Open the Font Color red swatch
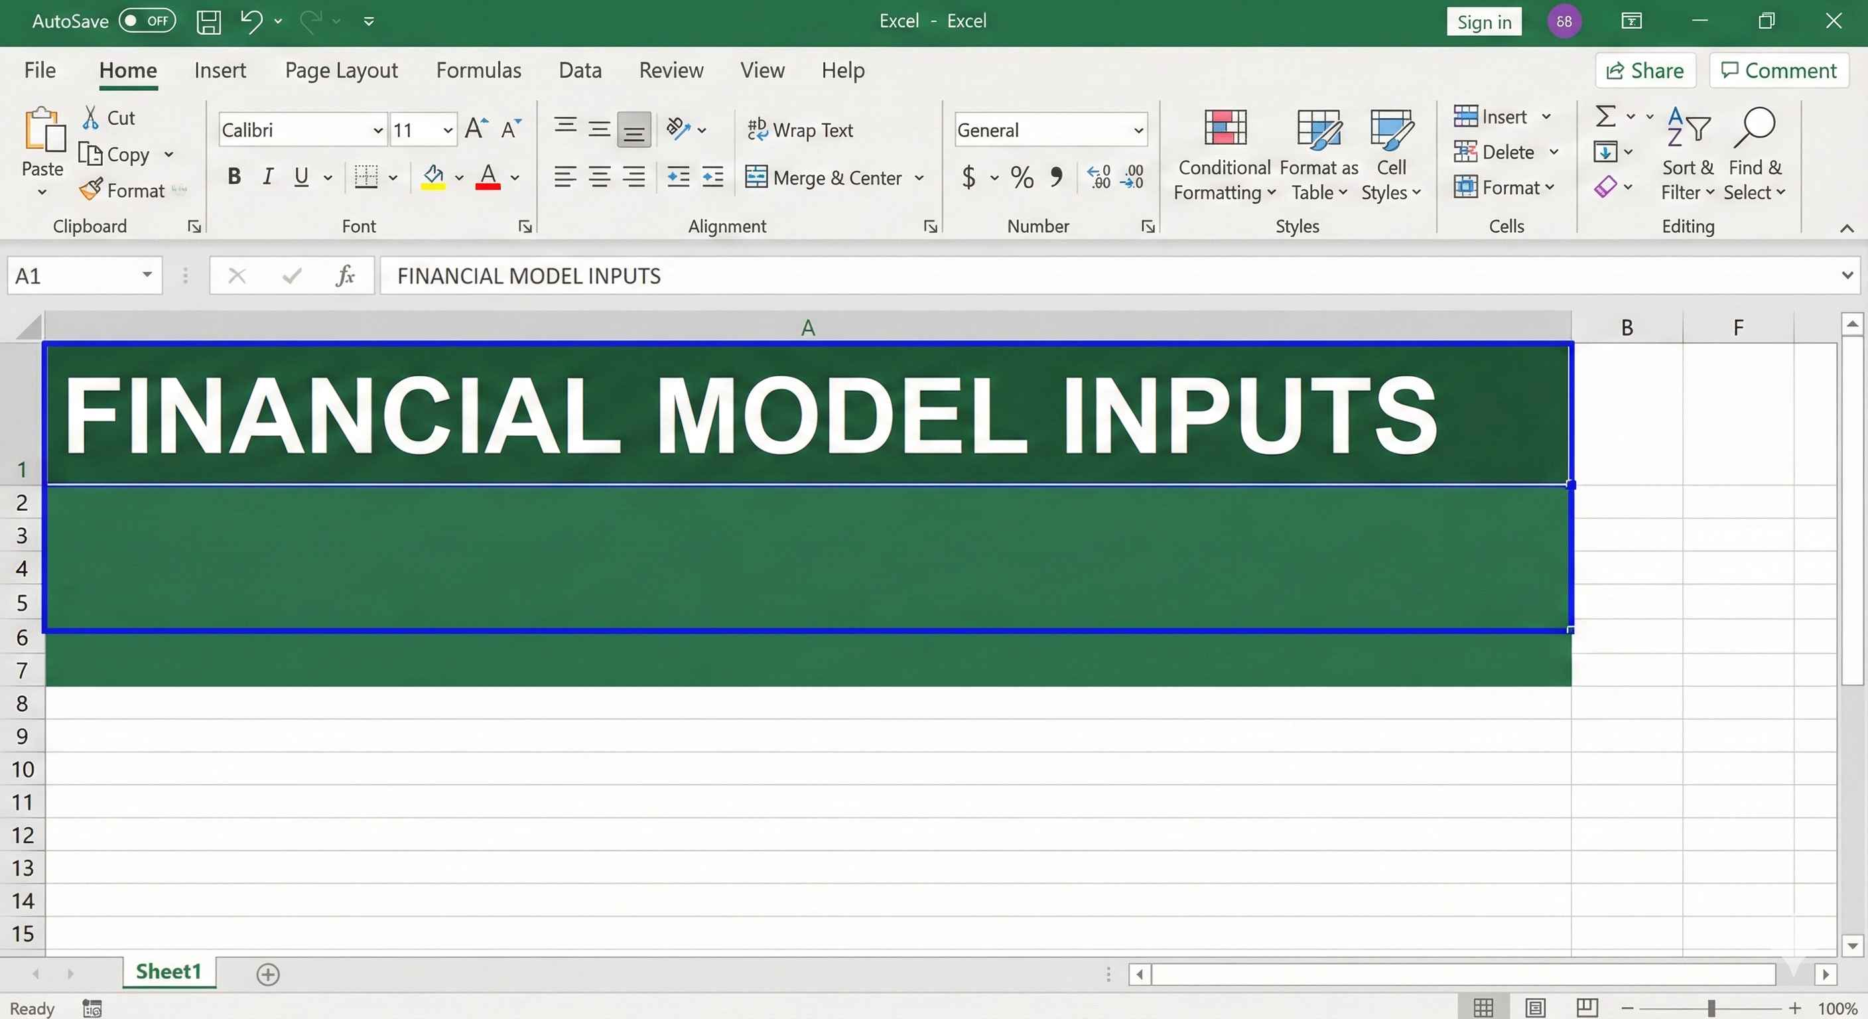Screen dimensions: 1868x1019 (x=488, y=177)
